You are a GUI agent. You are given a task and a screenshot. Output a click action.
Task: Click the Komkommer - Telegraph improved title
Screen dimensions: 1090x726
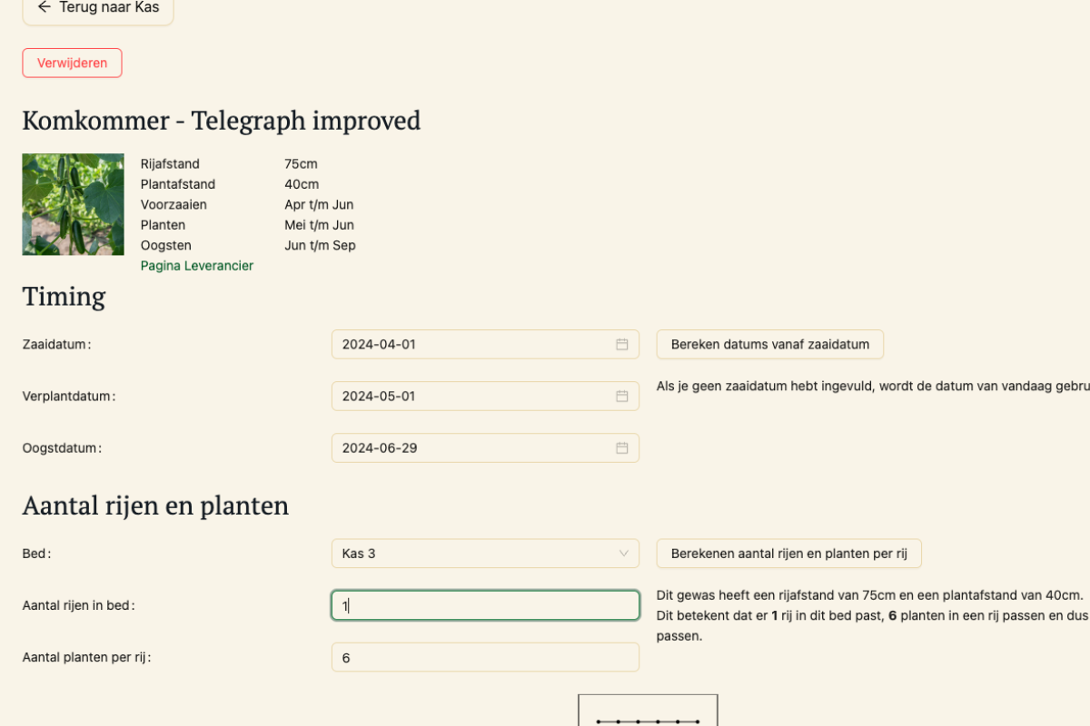(x=222, y=121)
